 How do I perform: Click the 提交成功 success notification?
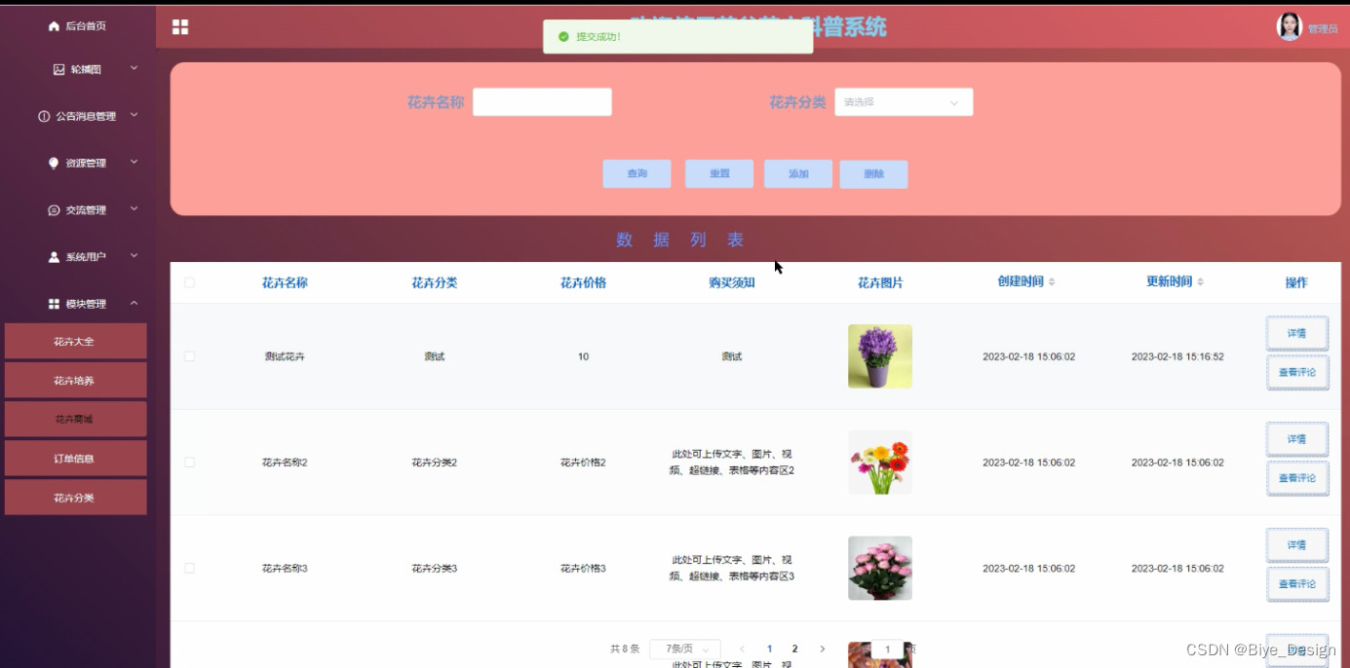click(677, 37)
